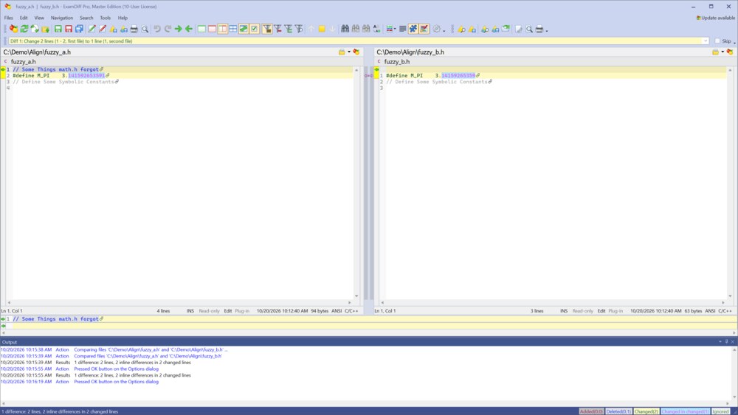Click the pin icon on Output panel
The height and width of the screenshot is (415, 738).
click(726, 342)
